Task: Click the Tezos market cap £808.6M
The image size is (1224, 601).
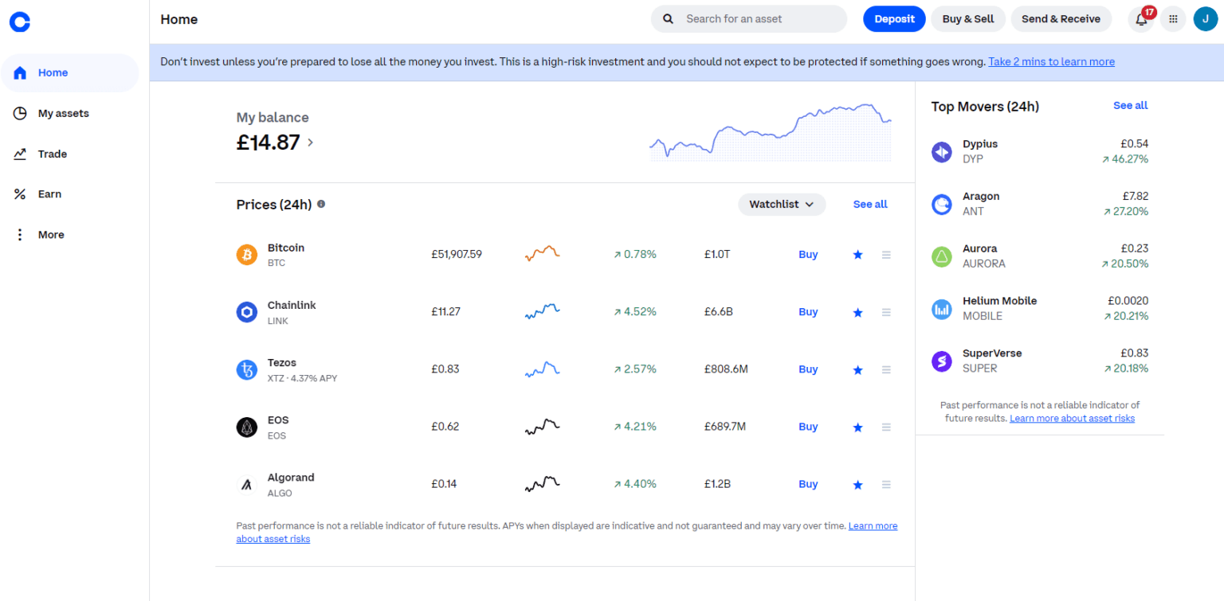Action: click(x=726, y=369)
